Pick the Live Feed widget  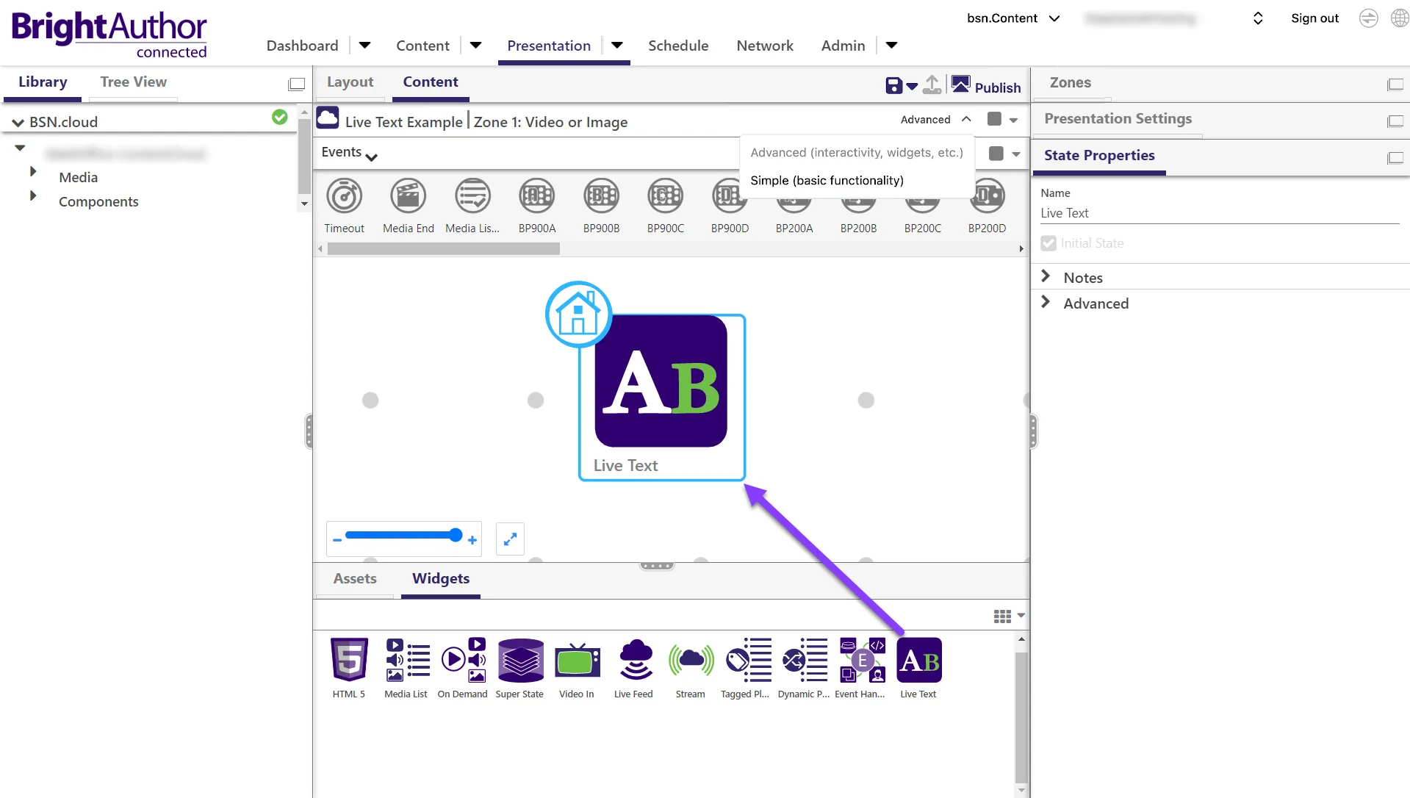(635, 660)
